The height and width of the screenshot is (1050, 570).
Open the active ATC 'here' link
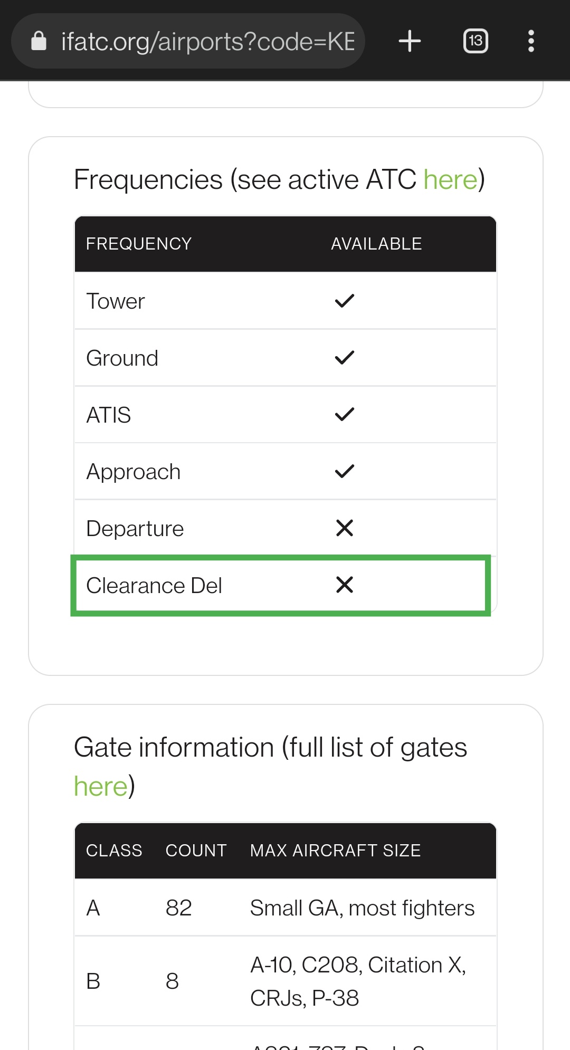click(450, 180)
